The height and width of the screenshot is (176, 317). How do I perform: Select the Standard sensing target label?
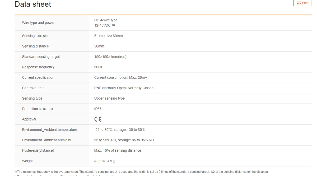[x=41, y=57]
